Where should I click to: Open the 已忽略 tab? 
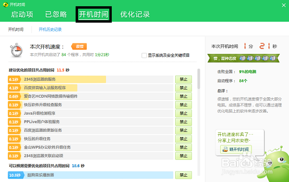pos(56,14)
